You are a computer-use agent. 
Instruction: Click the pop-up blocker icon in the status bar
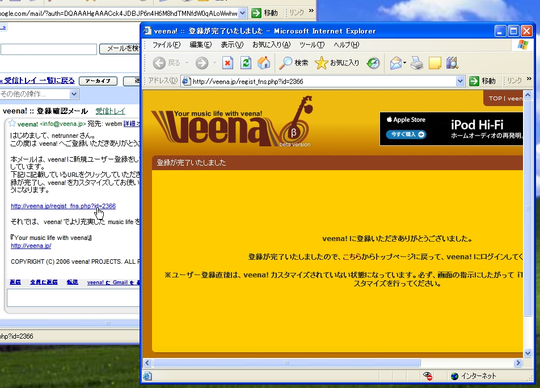[428, 376]
